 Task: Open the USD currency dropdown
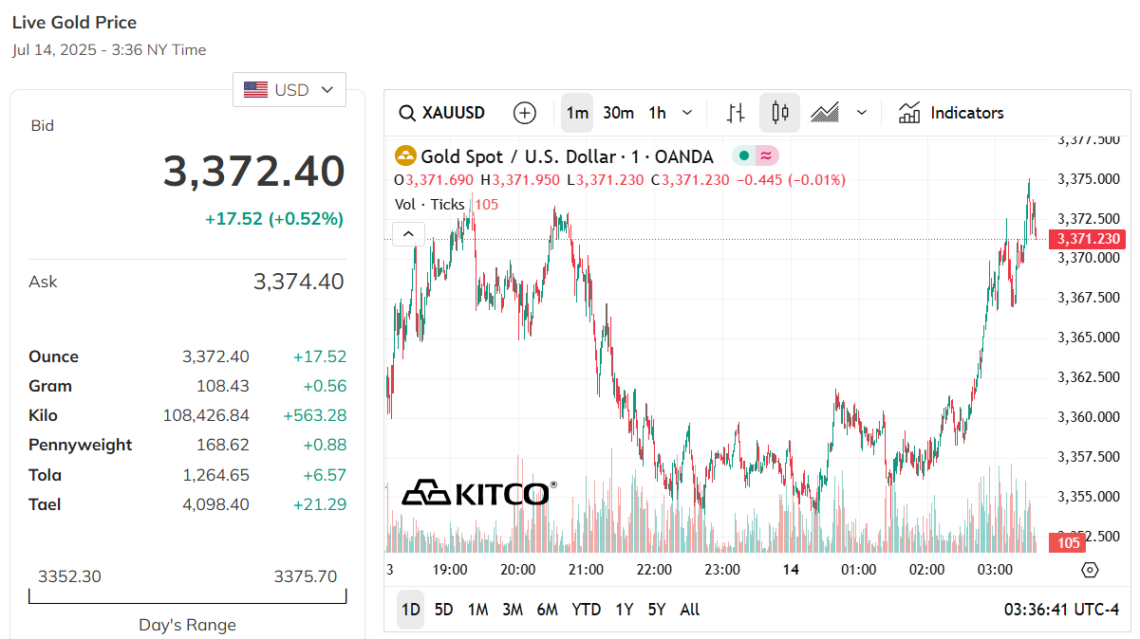click(x=290, y=90)
